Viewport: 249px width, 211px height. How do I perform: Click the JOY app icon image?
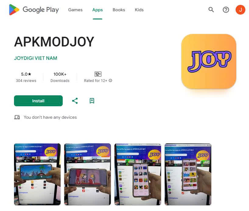coord(209,61)
